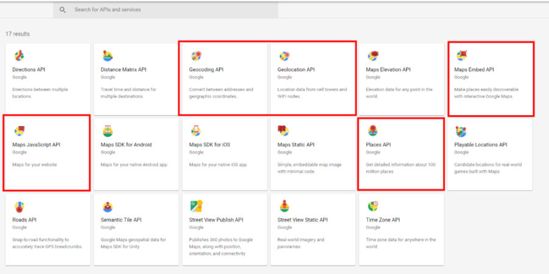Open Maps SDK for Android title
This screenshot has height=274, width=549.
click(126, 145)
